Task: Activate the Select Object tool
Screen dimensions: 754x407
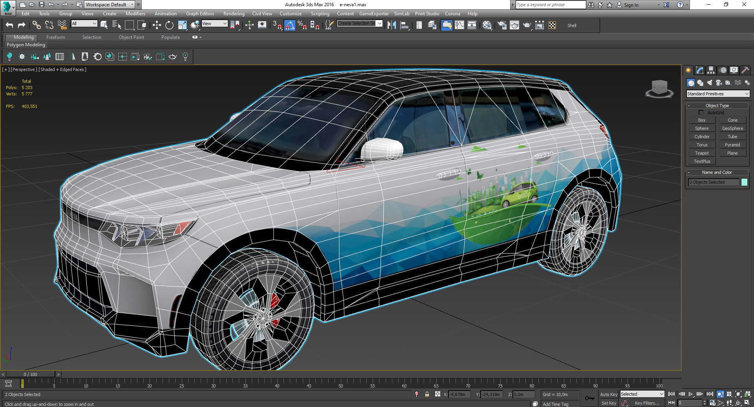Action: (104, 25)
